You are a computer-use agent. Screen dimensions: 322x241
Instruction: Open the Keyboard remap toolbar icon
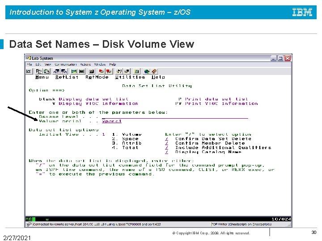[91, 71]
